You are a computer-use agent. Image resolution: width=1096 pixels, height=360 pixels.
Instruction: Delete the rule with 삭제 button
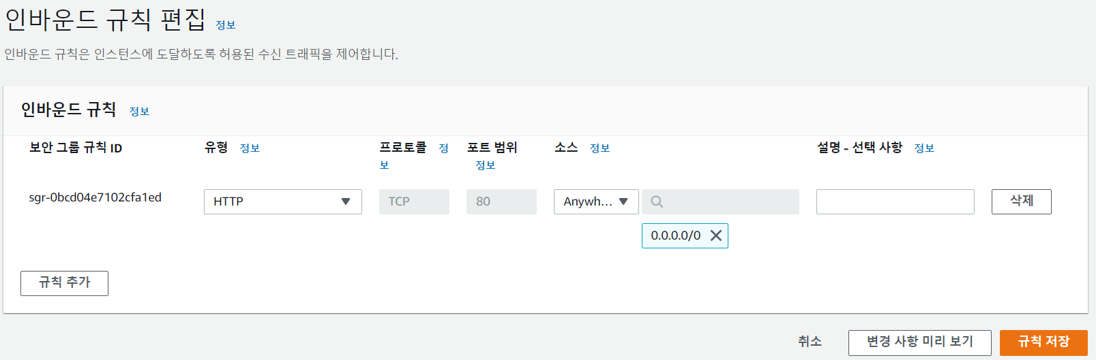click(x=1021, y=201)
